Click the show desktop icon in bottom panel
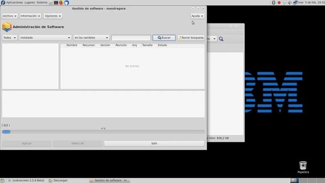325x183 pixels. 3,180
